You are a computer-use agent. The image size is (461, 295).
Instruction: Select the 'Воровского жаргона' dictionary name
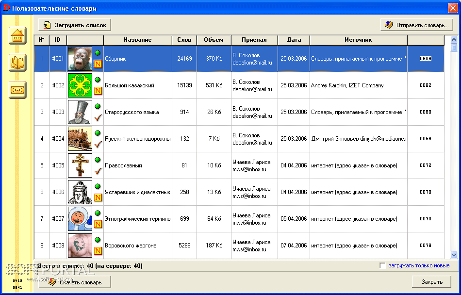tap(131, 246)
